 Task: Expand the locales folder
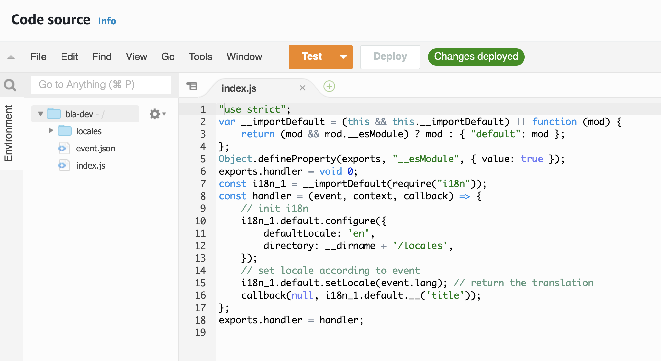(51, 130)
